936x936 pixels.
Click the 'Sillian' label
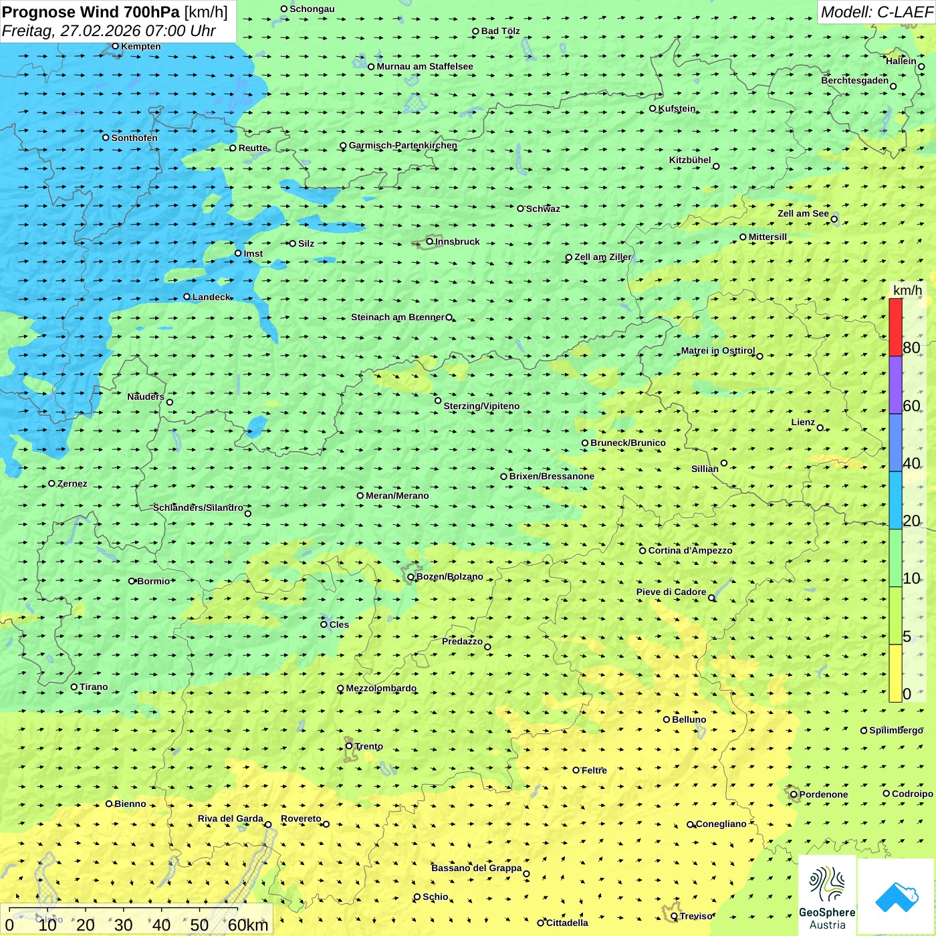point(705,469)
